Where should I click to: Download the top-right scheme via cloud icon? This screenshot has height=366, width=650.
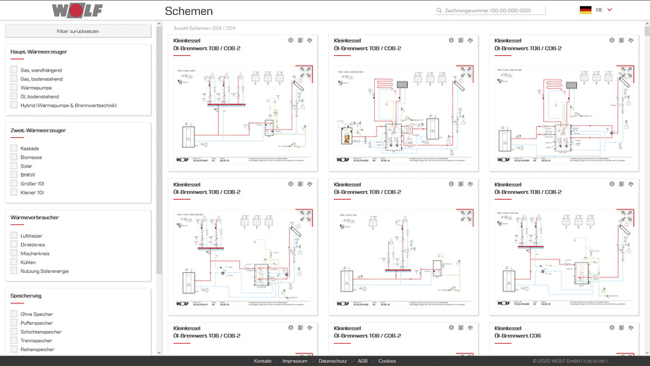pyautogui.click(x=631, y=40)
